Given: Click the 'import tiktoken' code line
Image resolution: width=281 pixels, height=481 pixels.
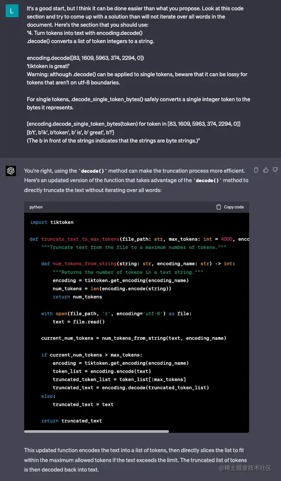Looking at the screenshot, I should (x=52, y=222).
